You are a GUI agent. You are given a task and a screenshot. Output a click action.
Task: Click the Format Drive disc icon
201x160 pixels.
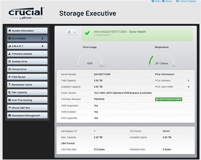pos(9,69)
